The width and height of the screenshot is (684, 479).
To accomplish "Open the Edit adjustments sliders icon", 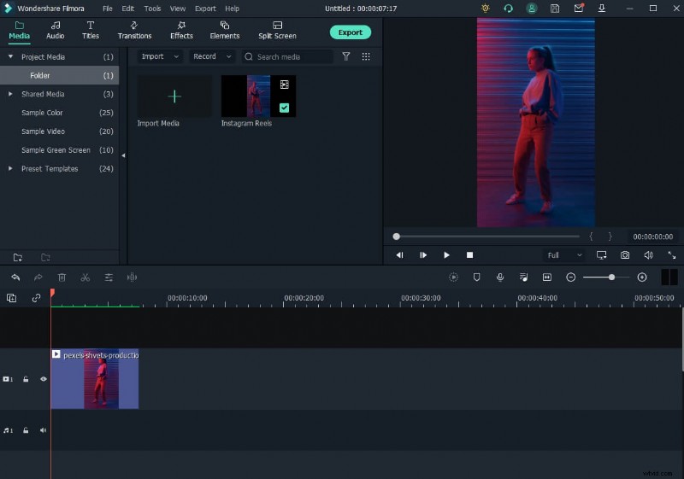I will point(109,277).
